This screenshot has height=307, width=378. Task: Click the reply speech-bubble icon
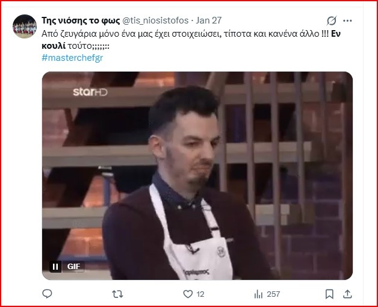(x=47, y=294)
